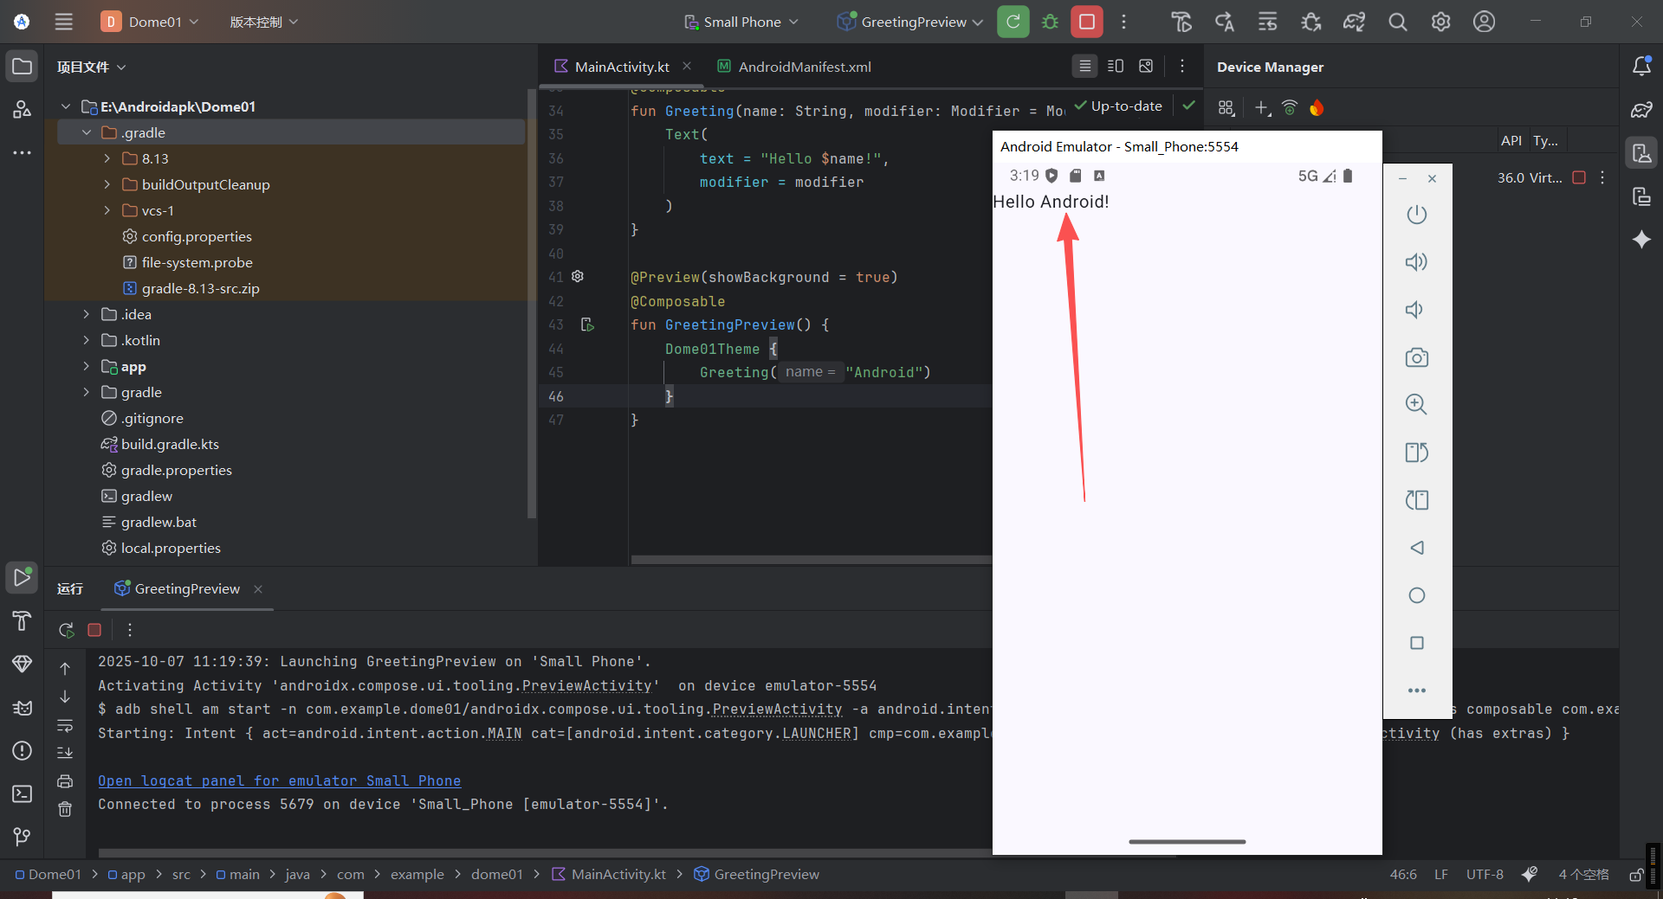Toggle soft-wrap in the Run console
This screenshot has width=1663, height=899.
point(65,725)
